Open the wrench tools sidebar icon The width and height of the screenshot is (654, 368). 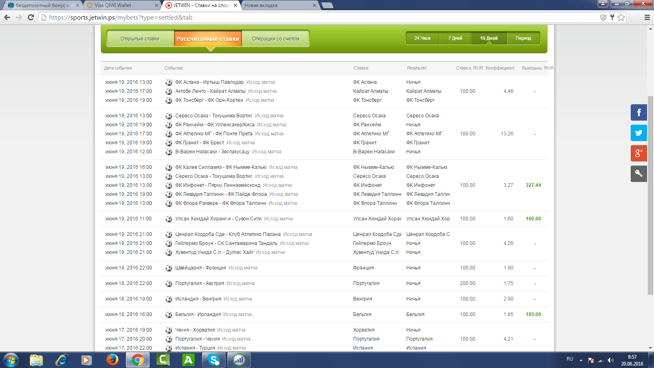[638, 174]
